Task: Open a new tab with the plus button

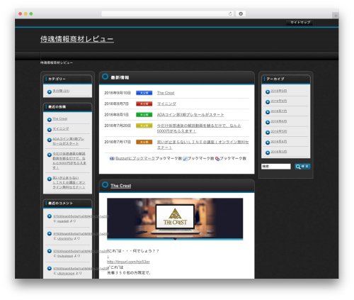Action: tap(335, 16)
